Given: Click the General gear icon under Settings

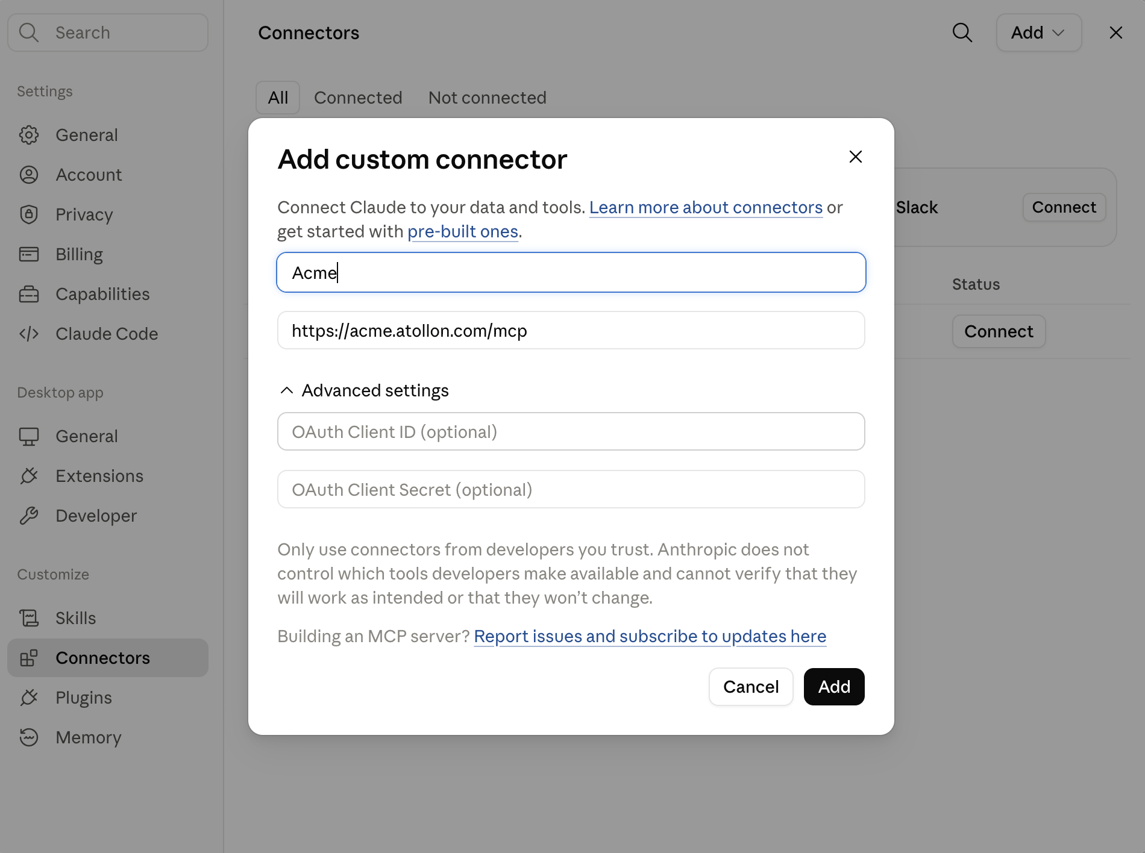Looking at the screenshot, I should click(x=29, y=135).
